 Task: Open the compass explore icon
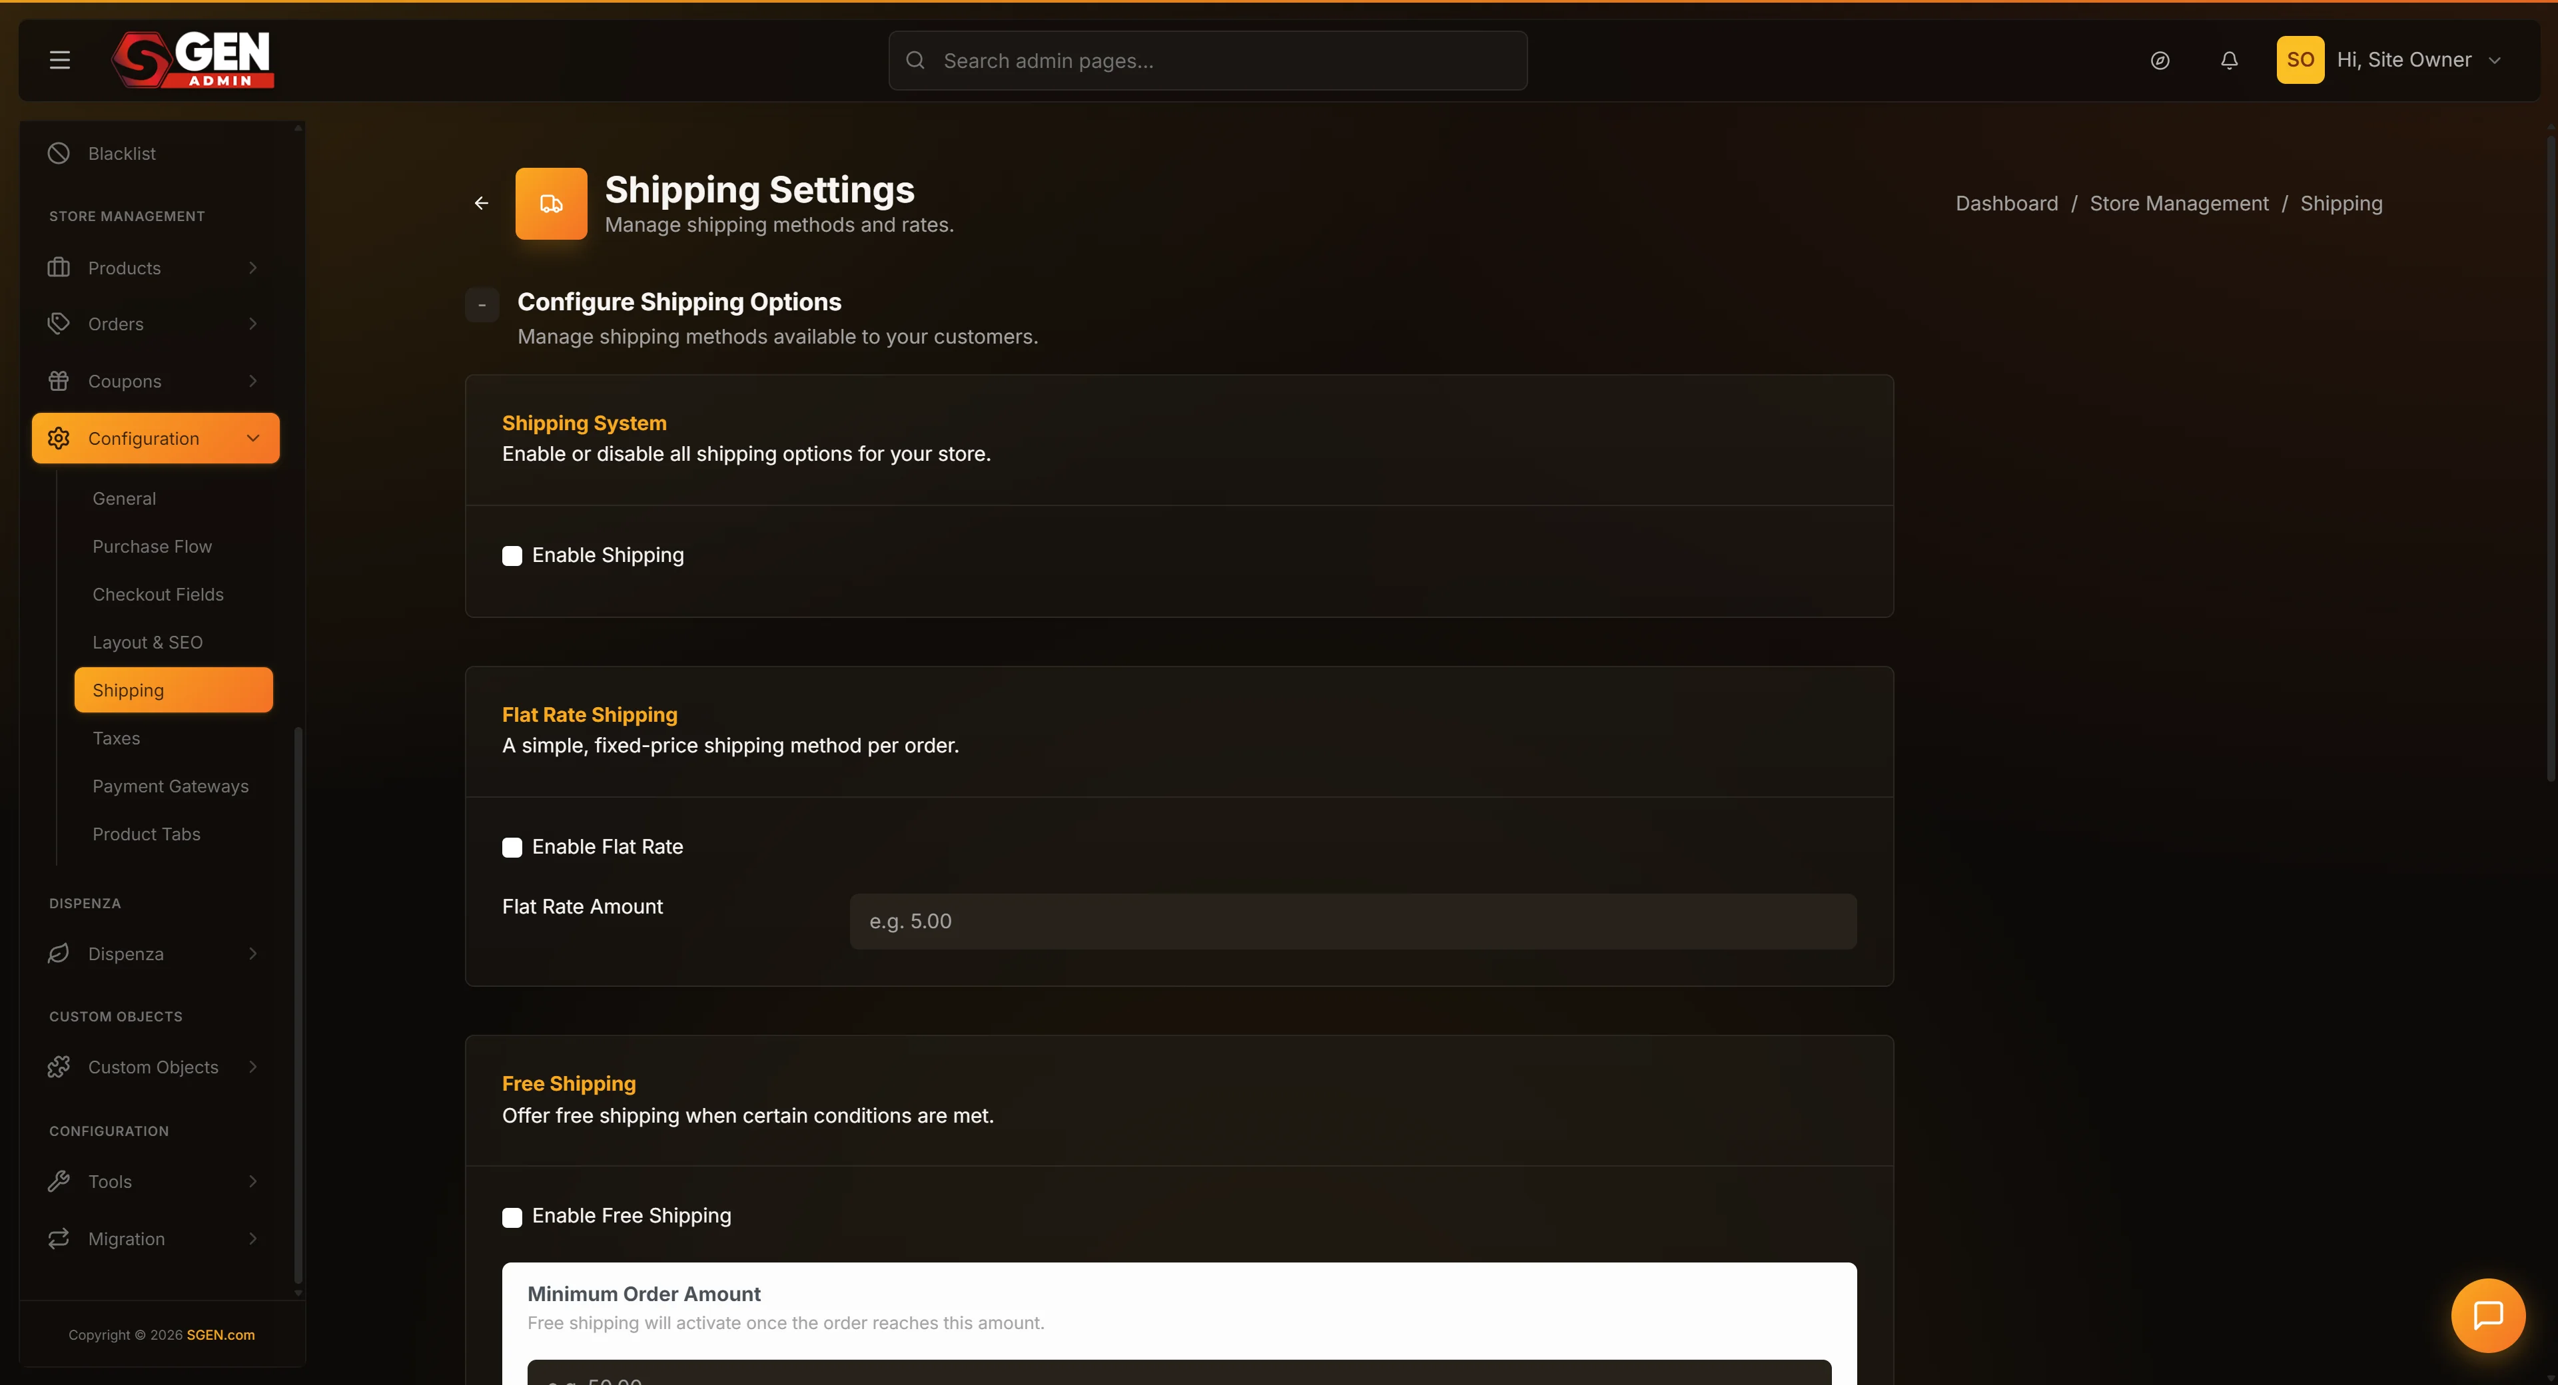click(x=2160, y=61)
